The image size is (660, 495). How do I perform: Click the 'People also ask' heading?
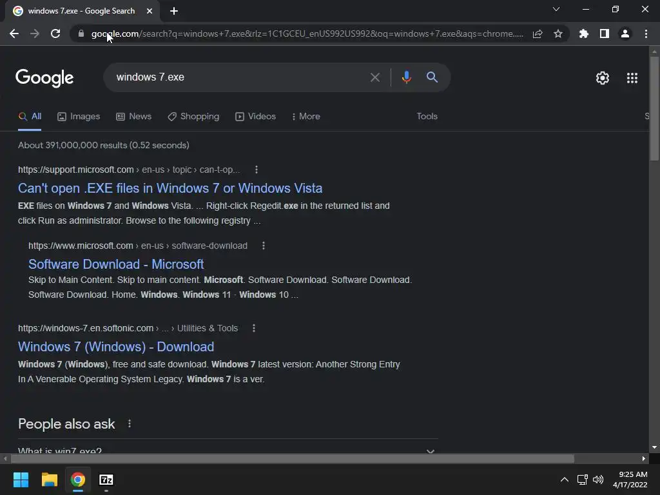(x=66, y=424)
